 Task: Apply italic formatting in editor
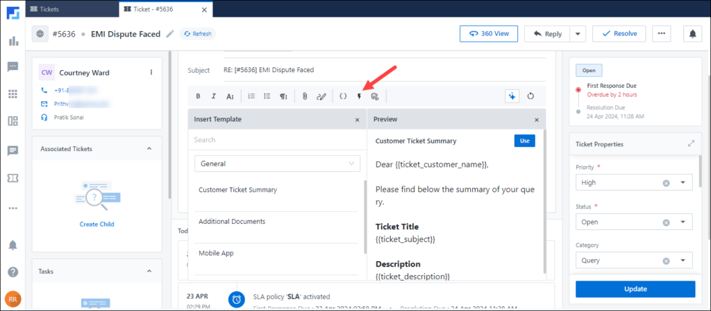(214, 96)
